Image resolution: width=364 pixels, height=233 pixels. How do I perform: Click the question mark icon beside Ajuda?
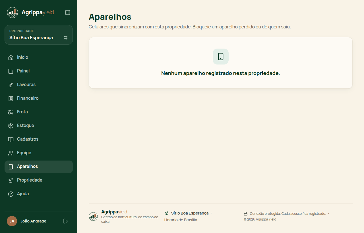click(x=11, y=194)
